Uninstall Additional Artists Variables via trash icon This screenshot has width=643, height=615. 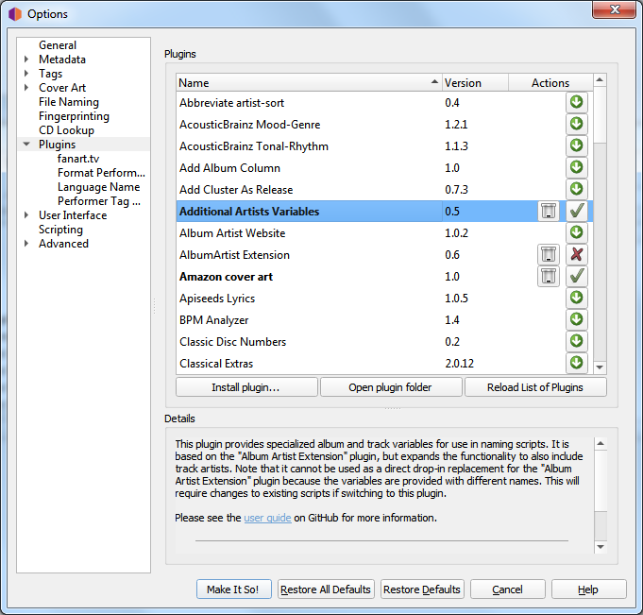549,211
